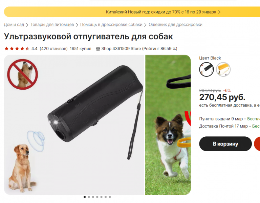Open the Товары для питомцев breadcrumb

tap(52, 24)
